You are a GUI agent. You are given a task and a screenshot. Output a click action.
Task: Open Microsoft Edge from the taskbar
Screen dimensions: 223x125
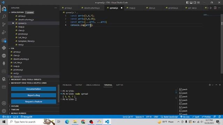click(x=67, y=122)
